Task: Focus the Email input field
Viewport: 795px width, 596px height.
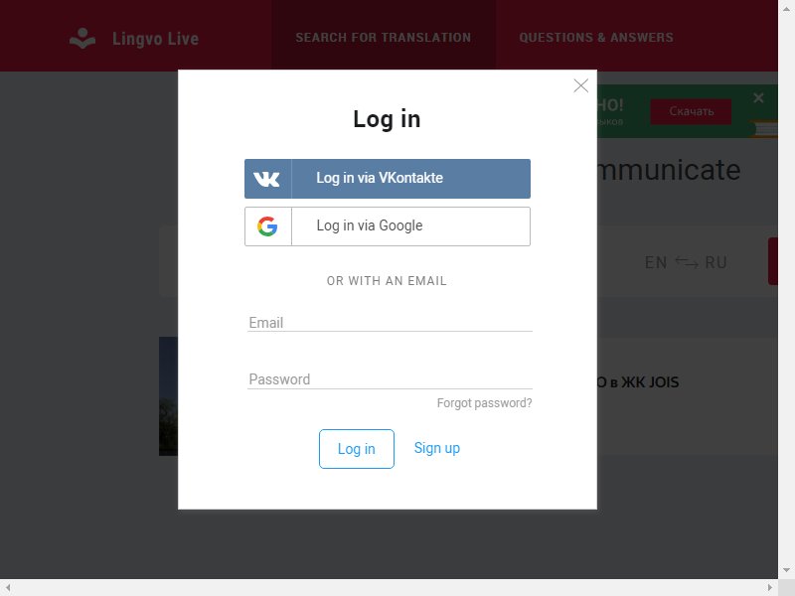Action: pyautogui.click(x=390, y=322)
